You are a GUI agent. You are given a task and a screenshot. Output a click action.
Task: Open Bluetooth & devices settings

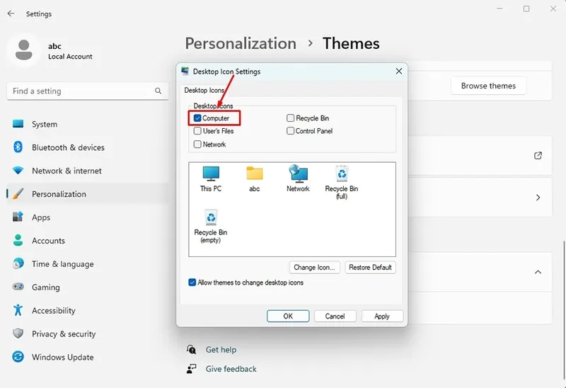68,147
